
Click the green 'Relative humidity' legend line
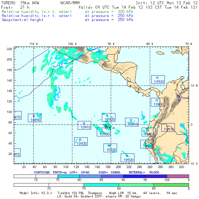click(37, 12)
